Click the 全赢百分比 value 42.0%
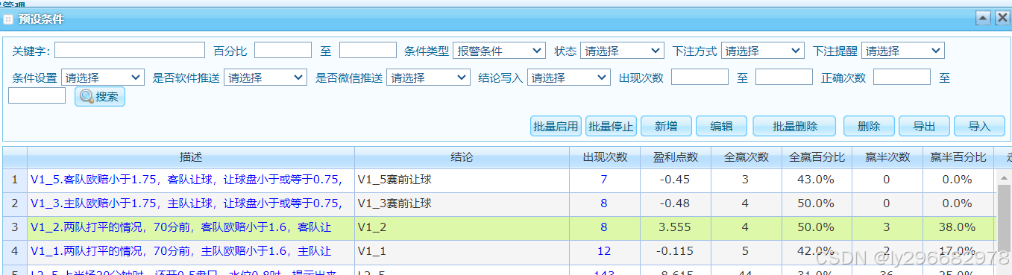The width and height of the screenshot is (1012, 275). 817,251
